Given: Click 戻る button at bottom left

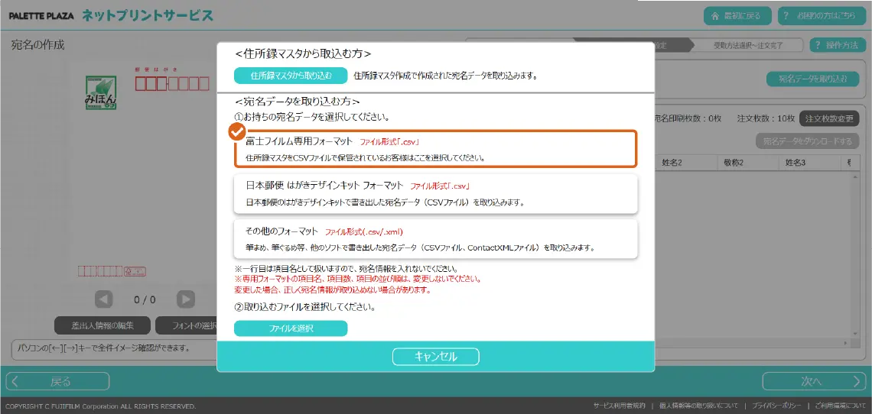Looking at the screenshot, I should pos(58,381).
